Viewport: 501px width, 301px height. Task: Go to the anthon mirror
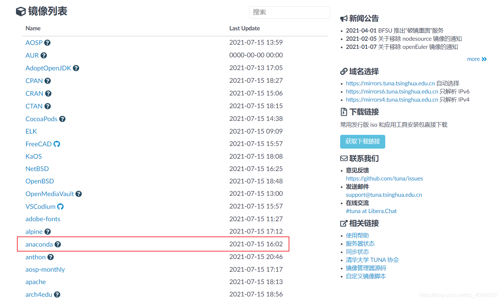[36, 257]
